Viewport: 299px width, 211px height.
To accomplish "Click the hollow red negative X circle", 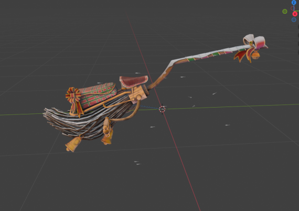I will tap(293, 8).
